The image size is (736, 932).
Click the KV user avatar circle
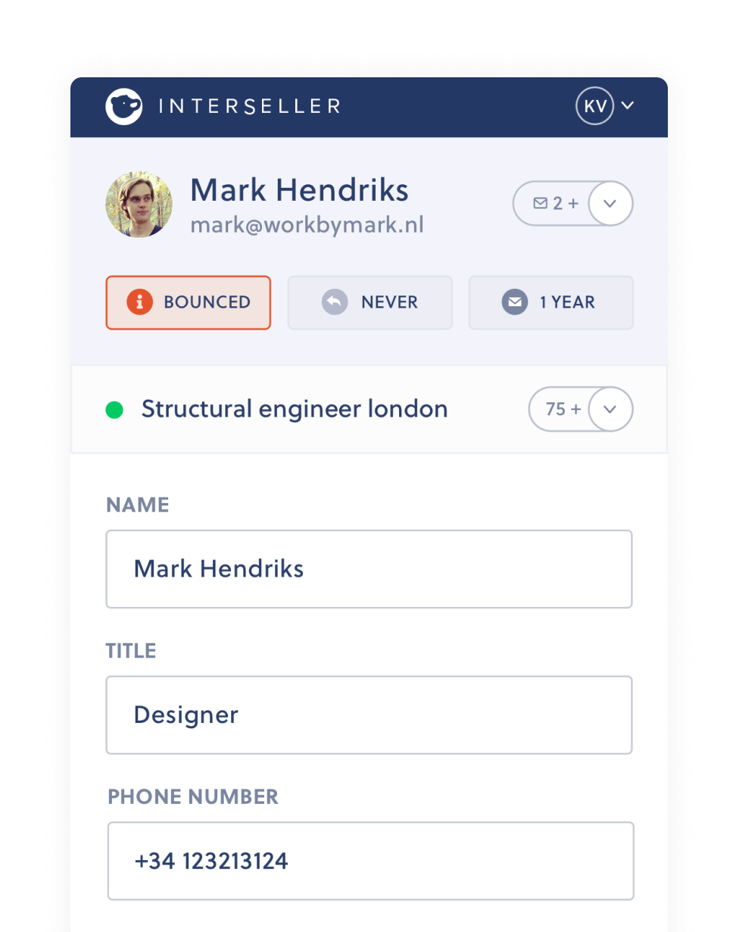[594, 106]
